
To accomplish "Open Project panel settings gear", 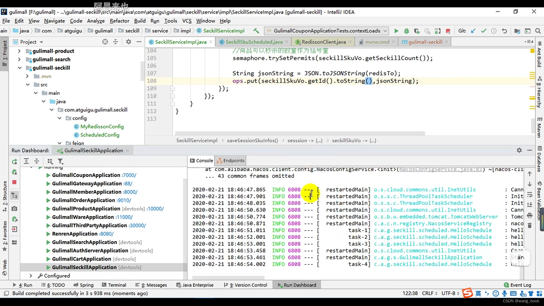I will [129, 42].
